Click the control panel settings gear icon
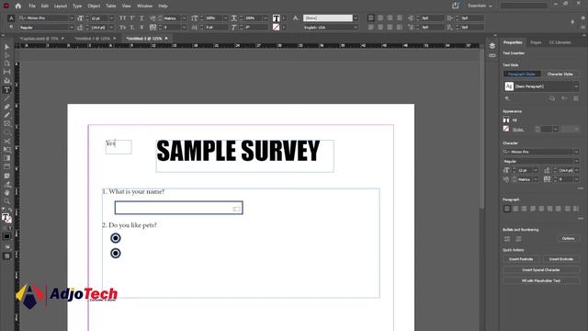Viewport: 588px width, 331px height. click(x=583, y=18)
